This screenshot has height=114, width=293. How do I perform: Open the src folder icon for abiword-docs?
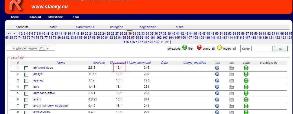click(232, 68)
